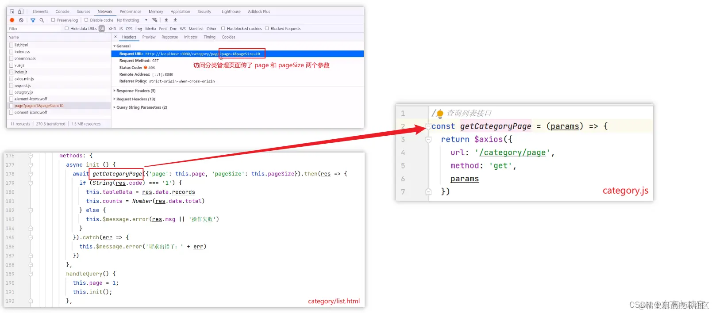Collapse the return $axios block fold

(x=428, y=140)
